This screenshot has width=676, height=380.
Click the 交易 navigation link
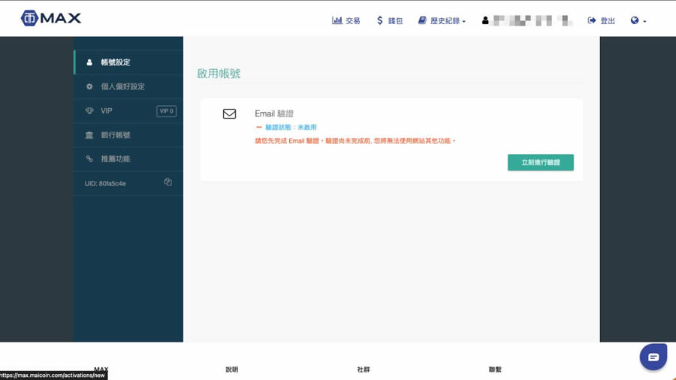tap(352, 21)
